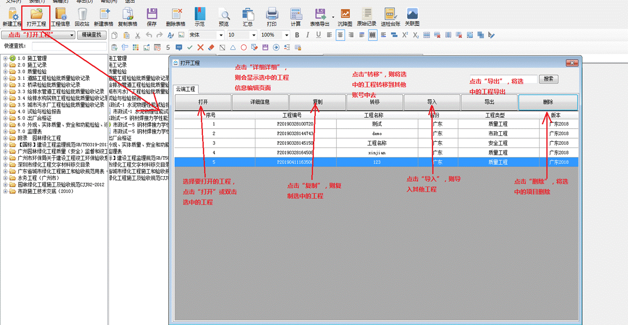Click the 导出 button in dialog
The height and width of the screenshot is (325, 628).
[489, 102]
